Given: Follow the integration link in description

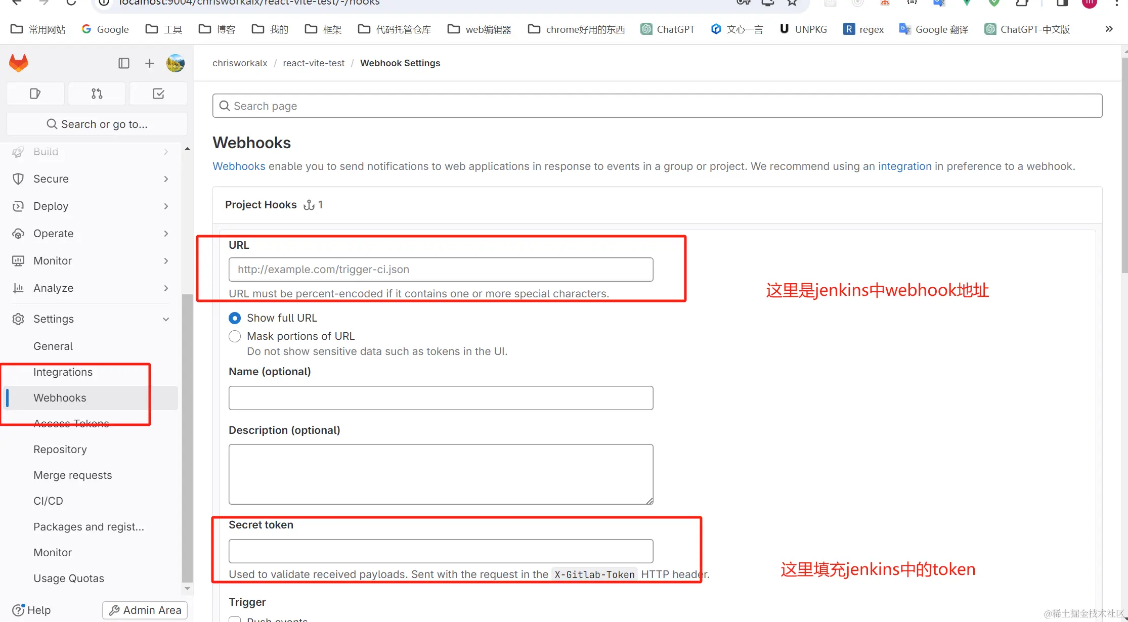Looking at the screenshot, I should click(x=904, y=166).
